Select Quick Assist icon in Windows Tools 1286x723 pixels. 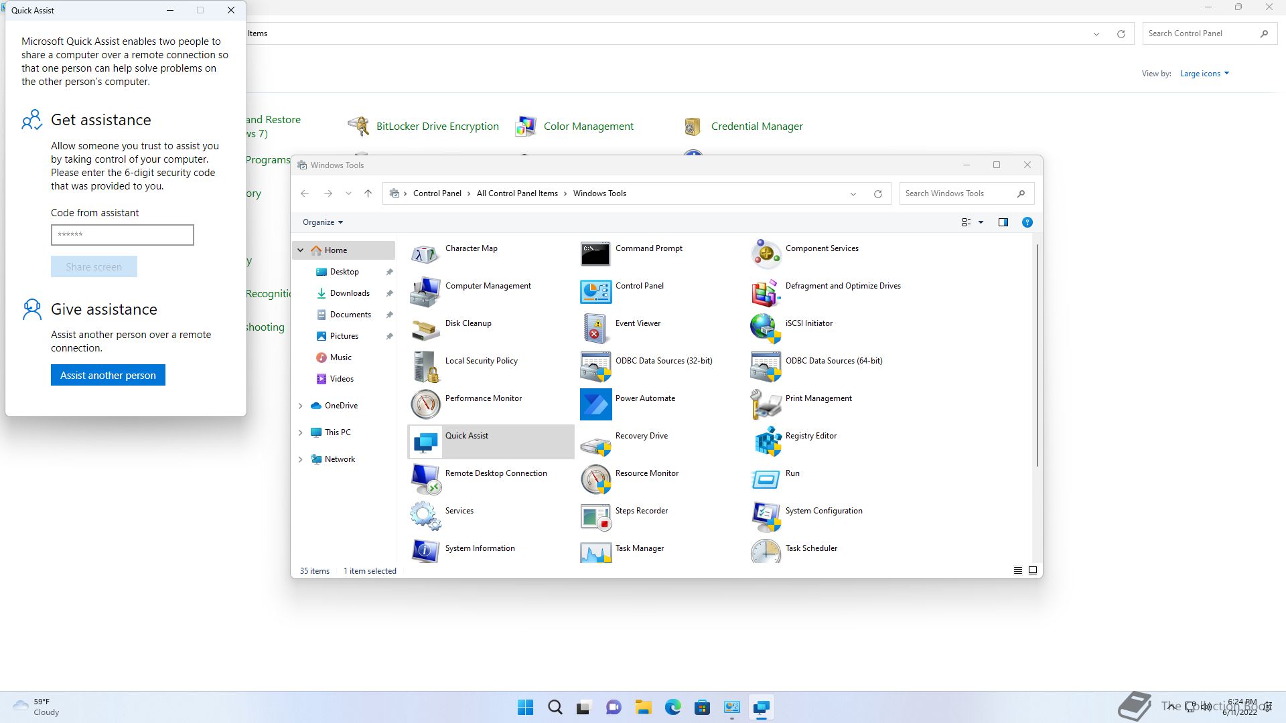point(425,442)
